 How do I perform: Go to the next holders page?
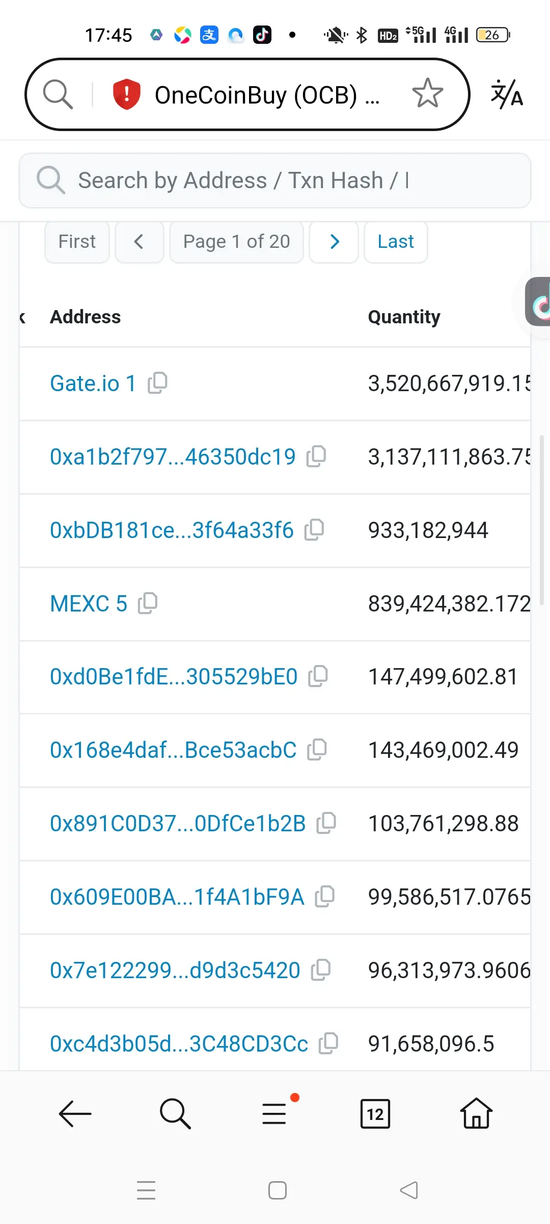(x=334, y=242)
